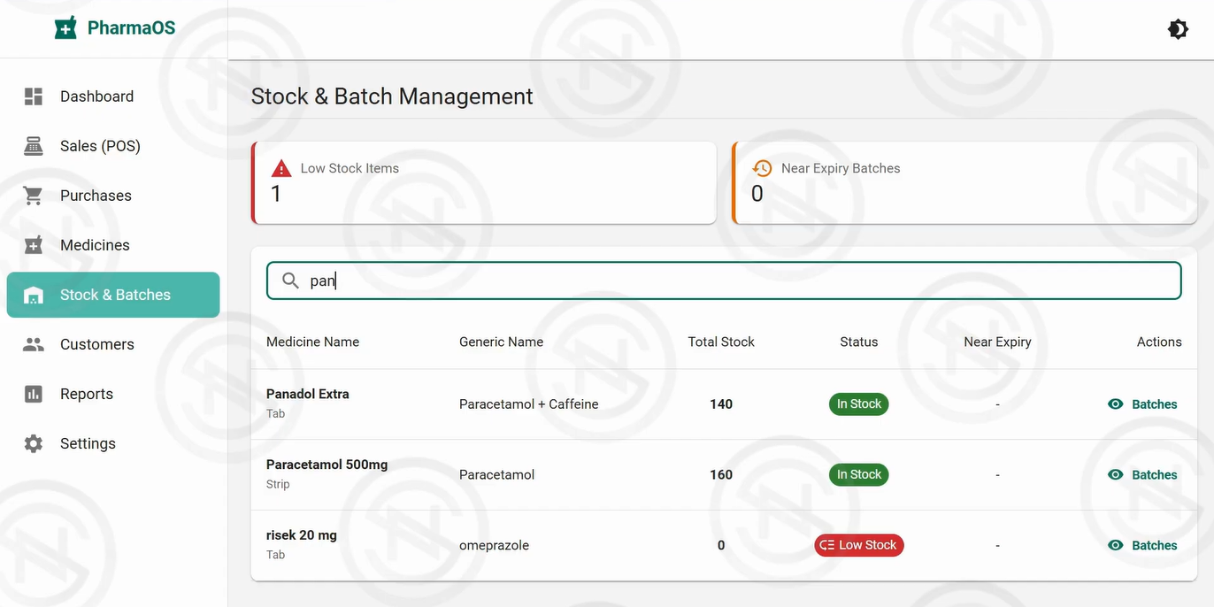
Task: Click the total stock value 140
Action: pyautogui.click(x=721, y=403)
